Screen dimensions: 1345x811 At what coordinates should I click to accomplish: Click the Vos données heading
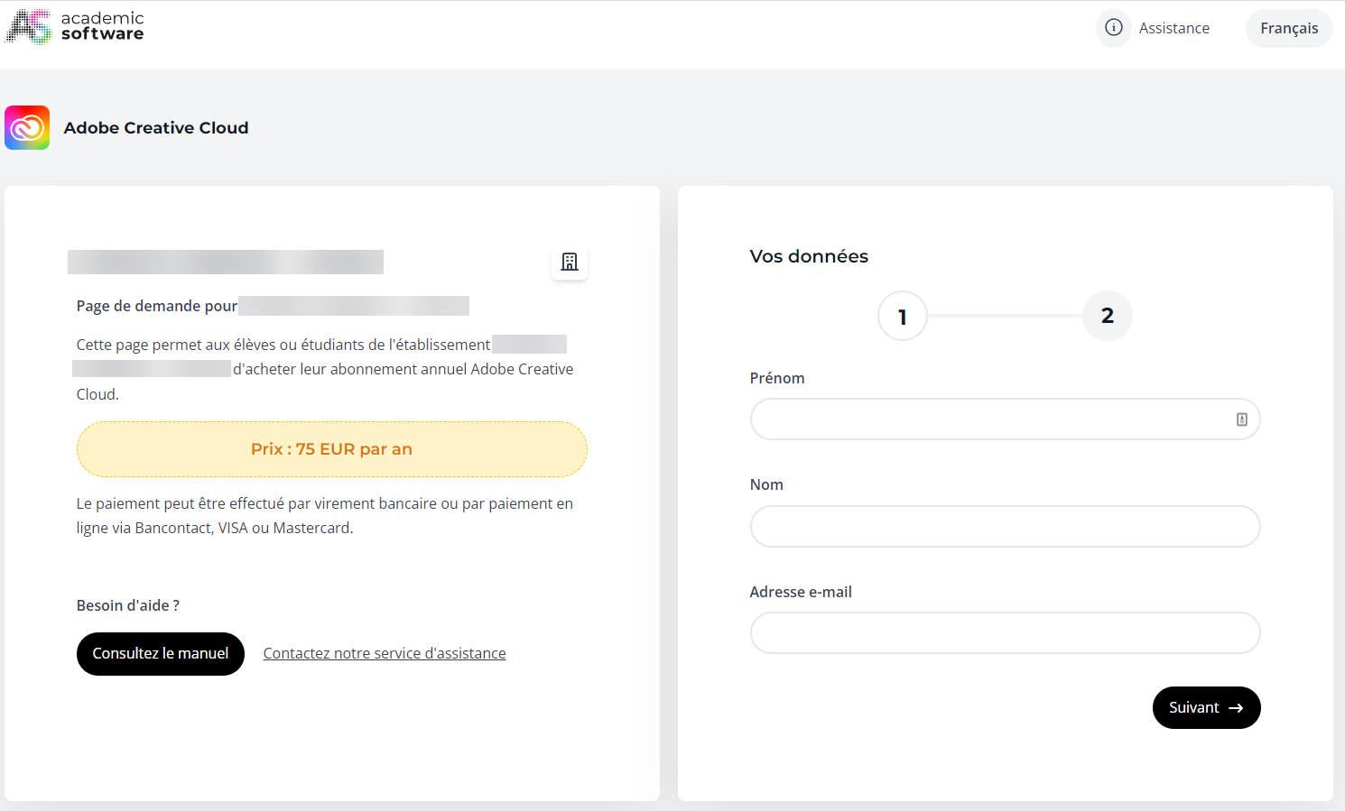(x=809, y=256)
